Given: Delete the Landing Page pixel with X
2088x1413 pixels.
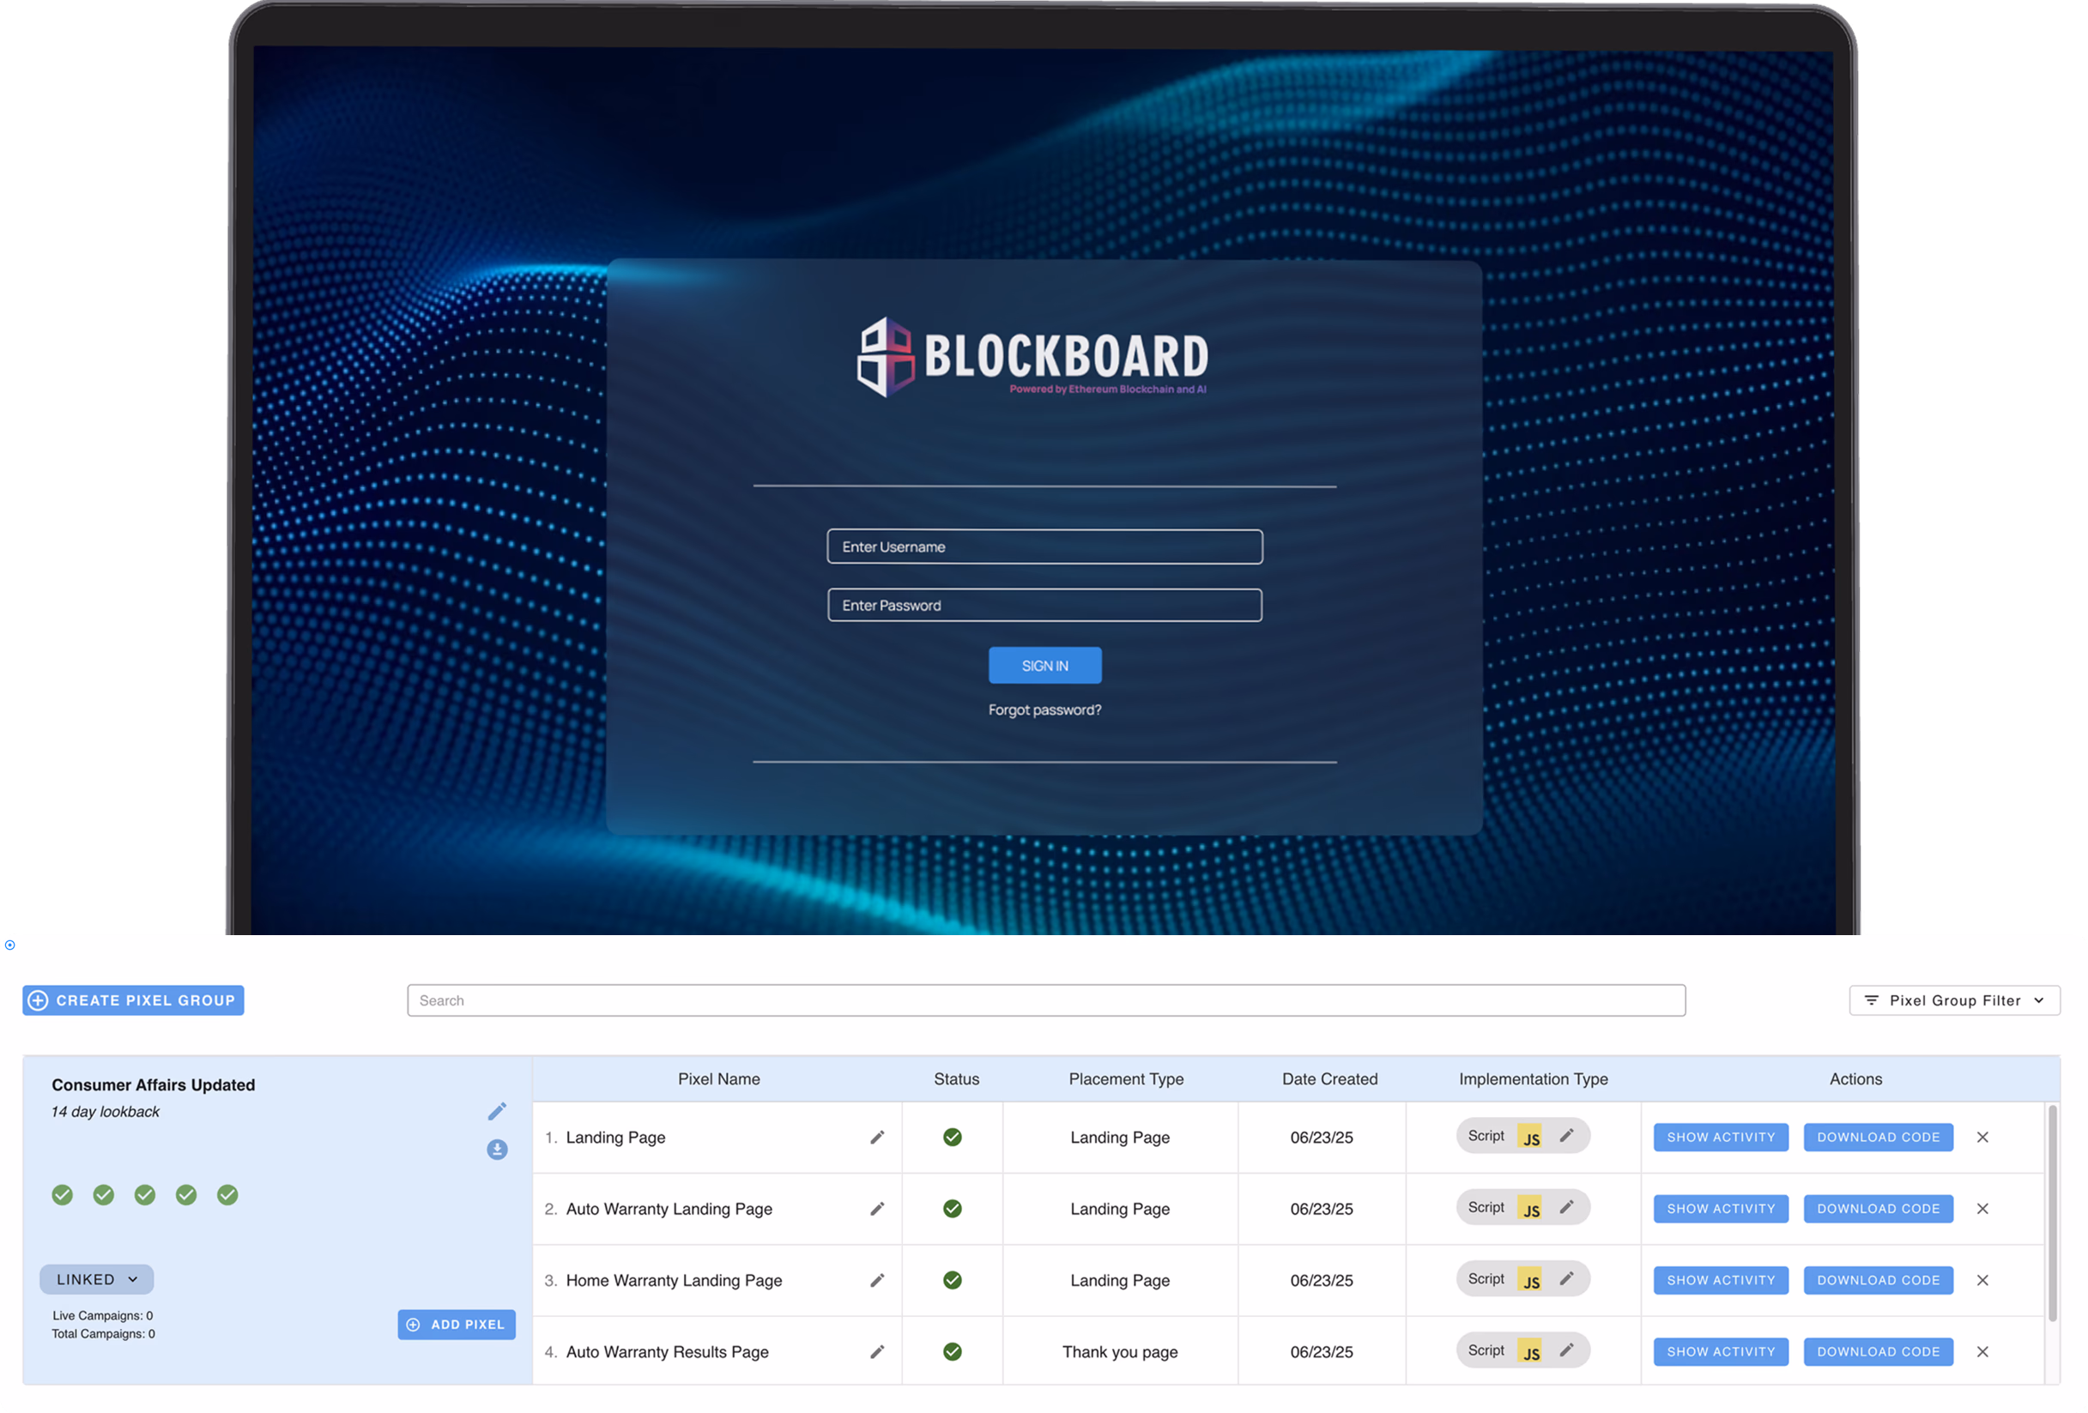Looking at the screenshot, I should [x=1982, y=1138].
